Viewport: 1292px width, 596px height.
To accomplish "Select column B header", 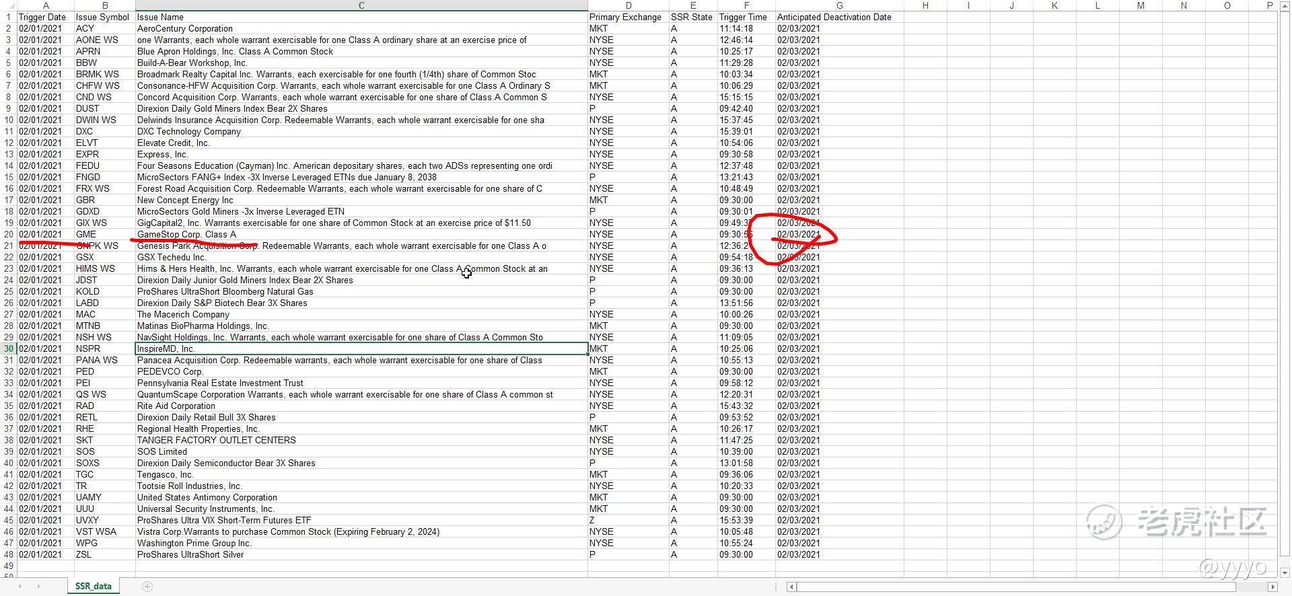I will click(x=105, y=5).
